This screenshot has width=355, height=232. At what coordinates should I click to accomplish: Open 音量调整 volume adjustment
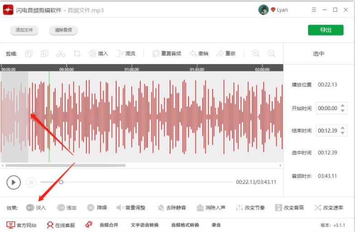(131, 208)
